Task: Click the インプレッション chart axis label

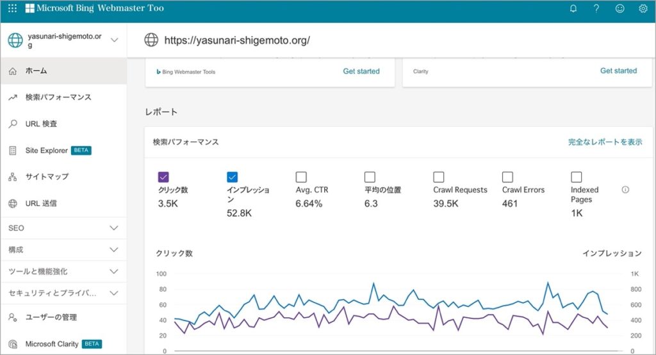Action: pyautogui.click(x=612, y=253)
